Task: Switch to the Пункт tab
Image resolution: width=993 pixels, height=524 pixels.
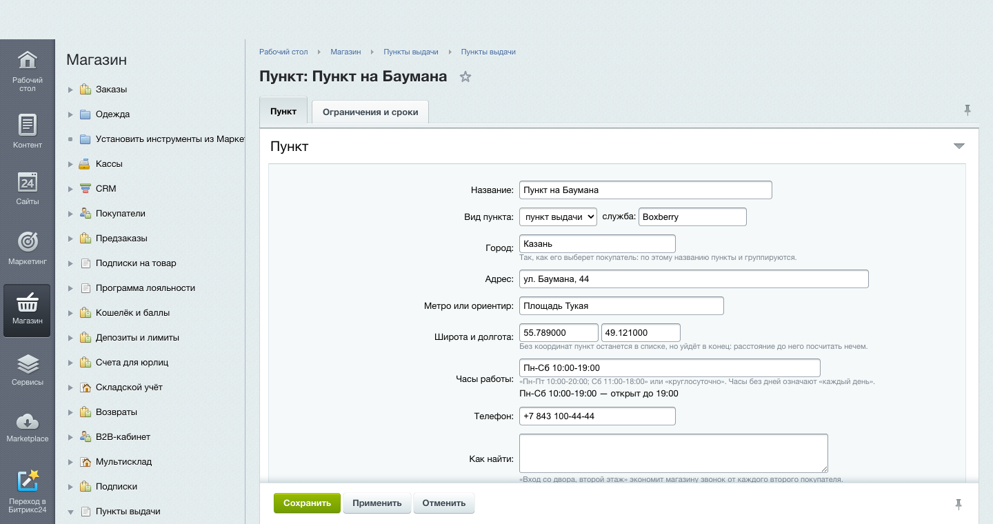Action: 283,111
